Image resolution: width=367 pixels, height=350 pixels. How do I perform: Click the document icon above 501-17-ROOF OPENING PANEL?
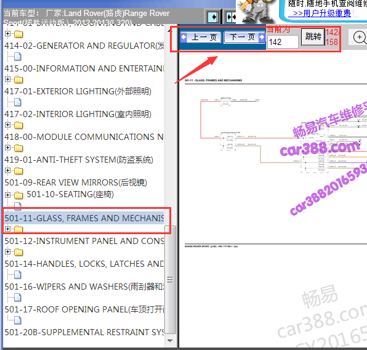[18, 298]
